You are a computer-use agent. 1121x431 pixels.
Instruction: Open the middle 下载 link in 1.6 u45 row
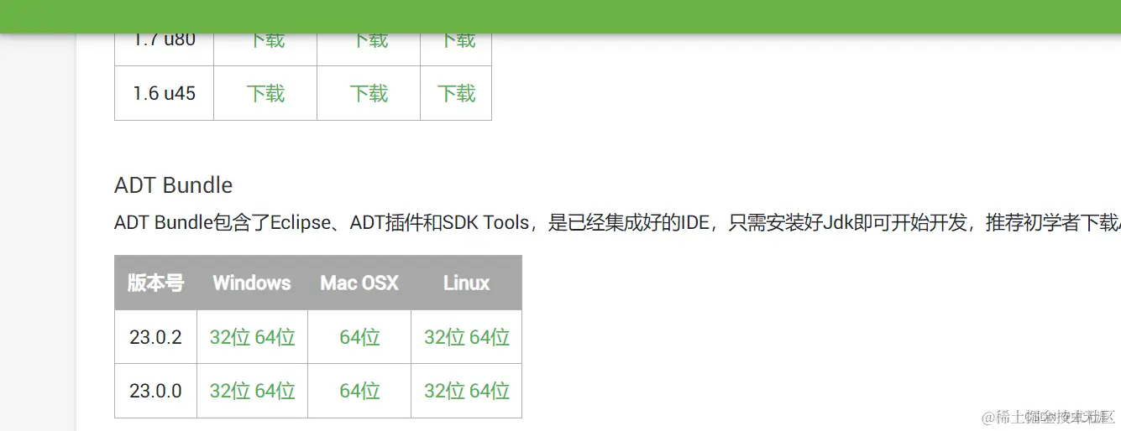point(369,93)
